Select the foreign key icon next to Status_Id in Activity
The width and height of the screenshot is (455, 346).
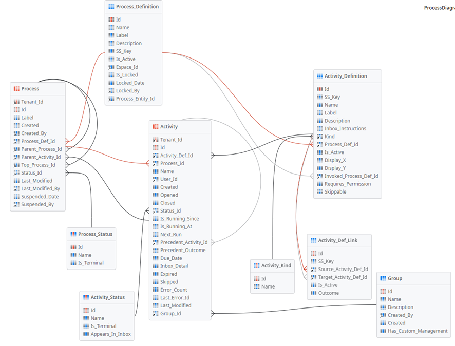155,210
